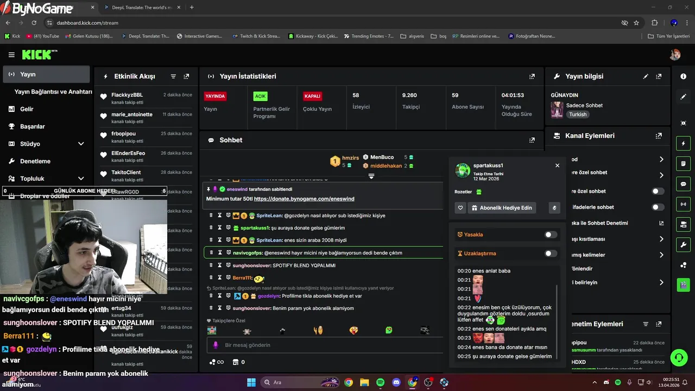Toggle the broadcast signal widget in right sidebar
The image size is (695, 391).
click(x=683, y=204)
